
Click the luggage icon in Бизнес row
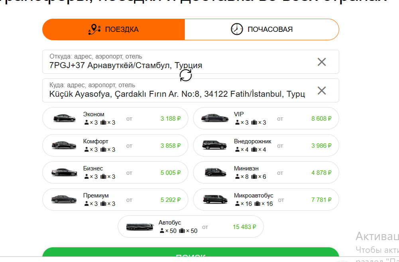[103, 177]
